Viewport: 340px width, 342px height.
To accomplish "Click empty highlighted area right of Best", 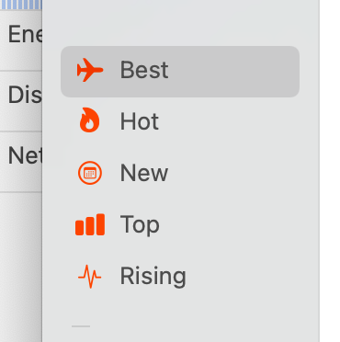I will click(x=232, y=72).
